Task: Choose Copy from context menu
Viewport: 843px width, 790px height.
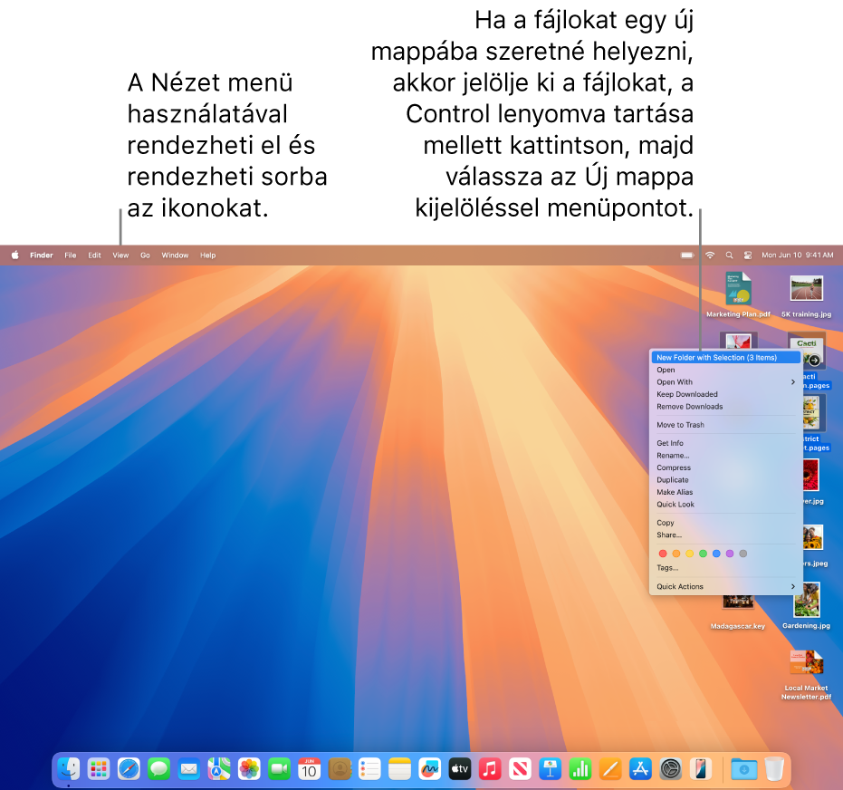Action: (725, 523)
